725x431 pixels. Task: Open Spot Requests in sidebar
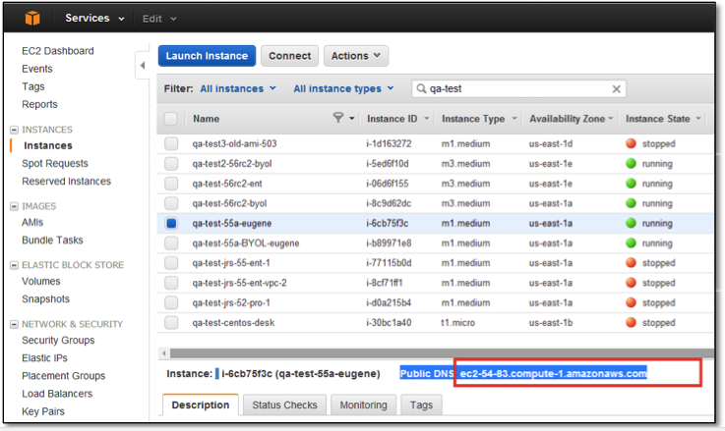55,163
